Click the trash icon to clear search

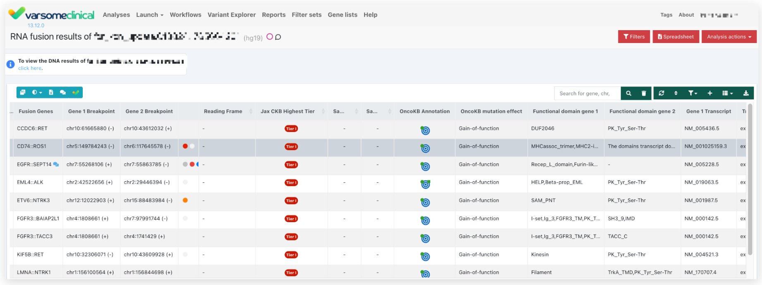point(644,93)
